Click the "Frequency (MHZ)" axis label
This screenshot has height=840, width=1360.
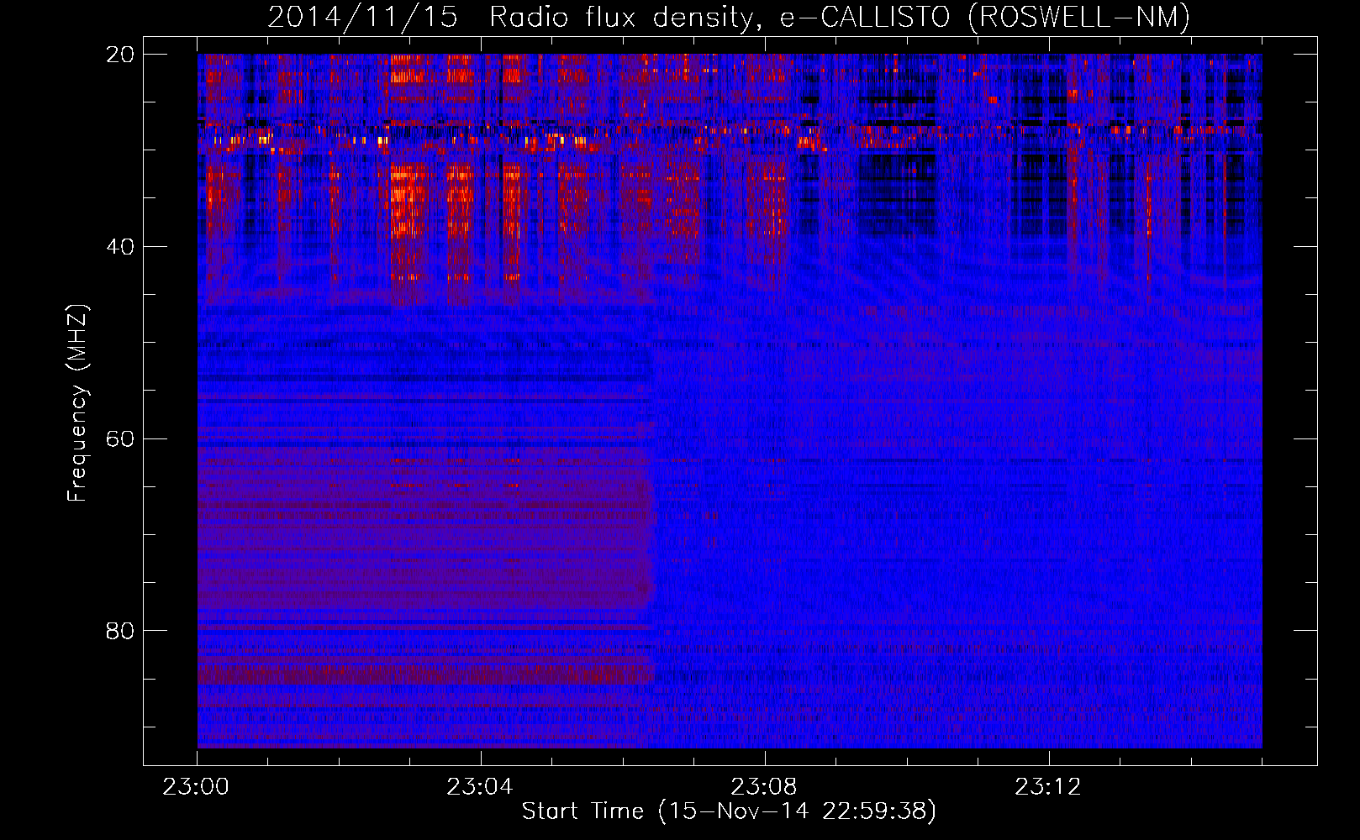point(76,403)
